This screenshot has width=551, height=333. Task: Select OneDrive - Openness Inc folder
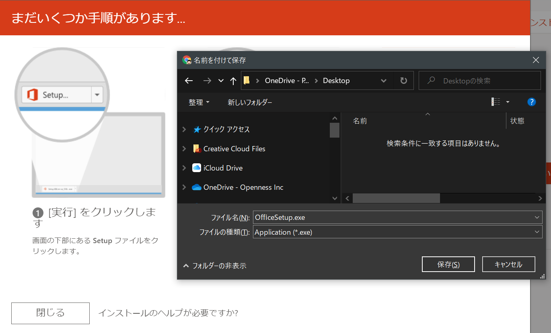click(x=243, y=187)
